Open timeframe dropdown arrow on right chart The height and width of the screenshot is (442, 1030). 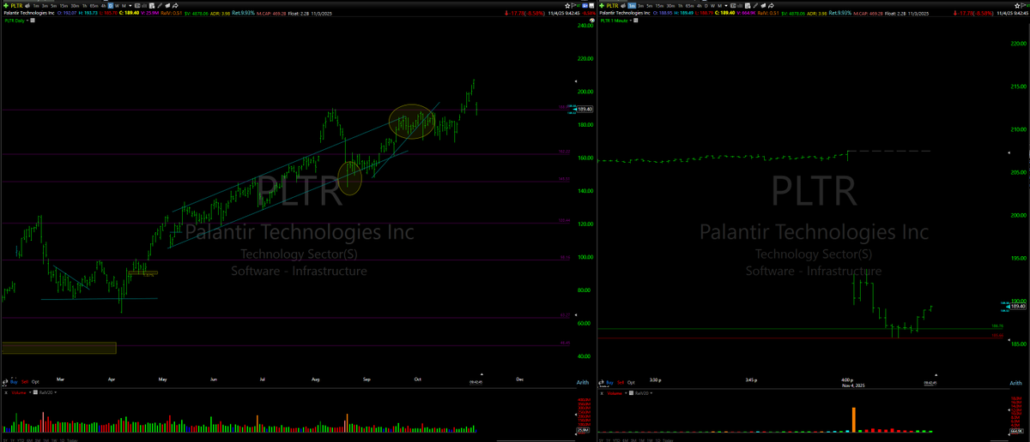pyautogui.click(x=726, y=5)
